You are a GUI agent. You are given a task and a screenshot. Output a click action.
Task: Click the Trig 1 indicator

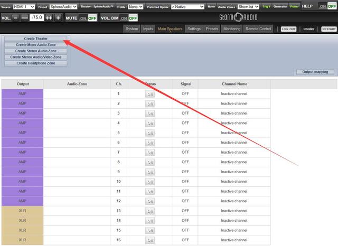point(266,6)
